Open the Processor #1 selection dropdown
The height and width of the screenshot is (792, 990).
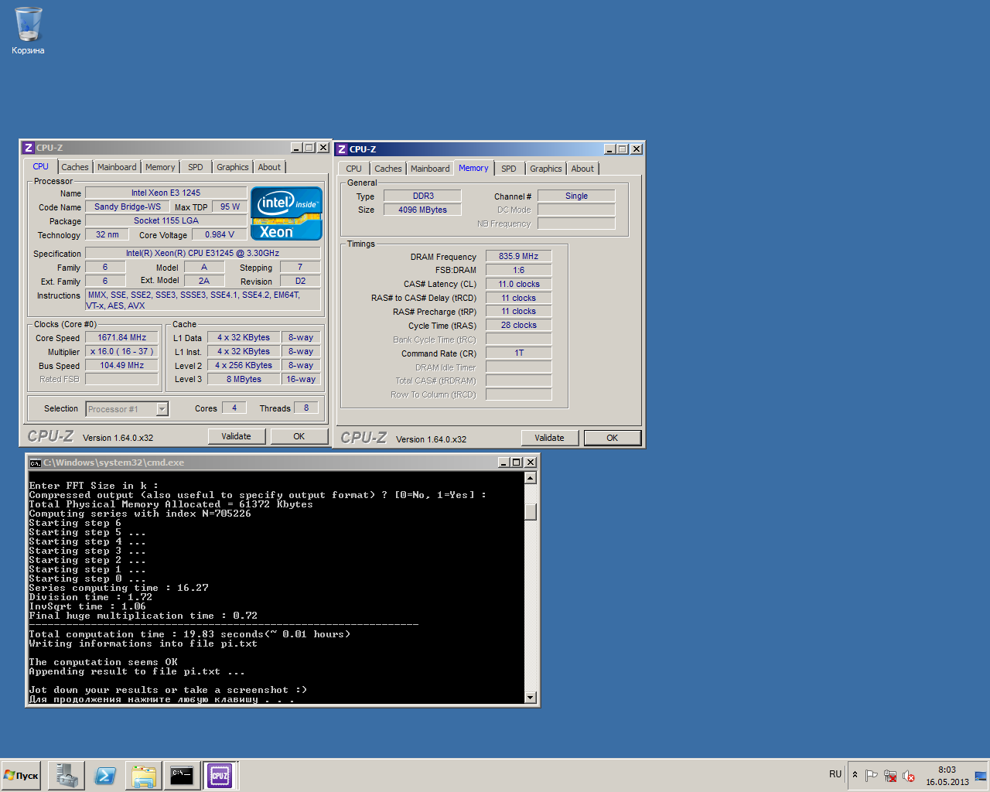click(162, 409)
